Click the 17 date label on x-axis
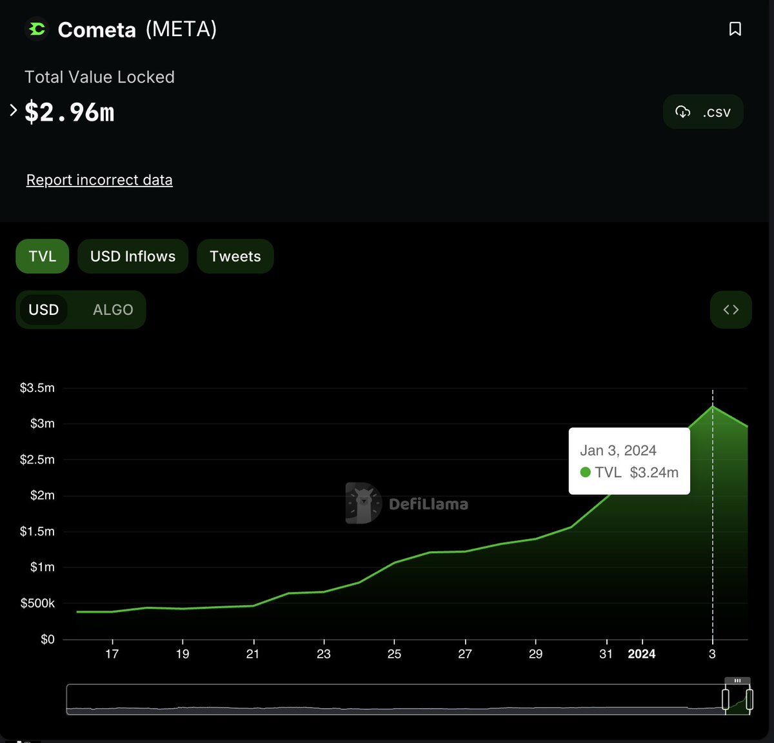Screen dimensions: 774x743 pos(112,654)
